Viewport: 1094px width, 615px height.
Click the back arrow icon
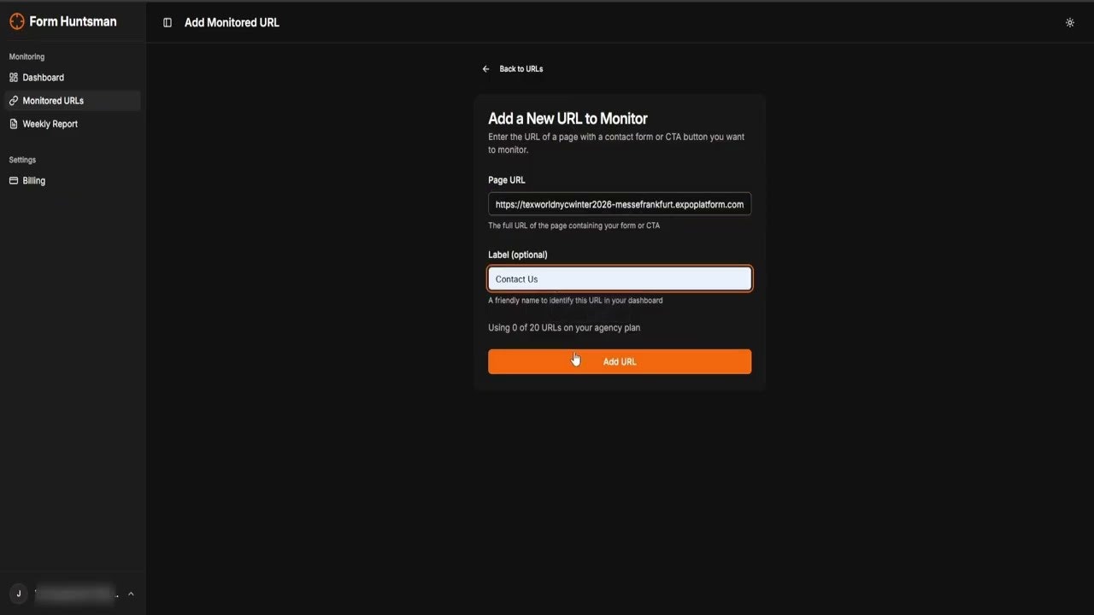486,69
